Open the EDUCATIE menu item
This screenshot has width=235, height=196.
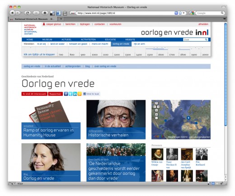110,40
